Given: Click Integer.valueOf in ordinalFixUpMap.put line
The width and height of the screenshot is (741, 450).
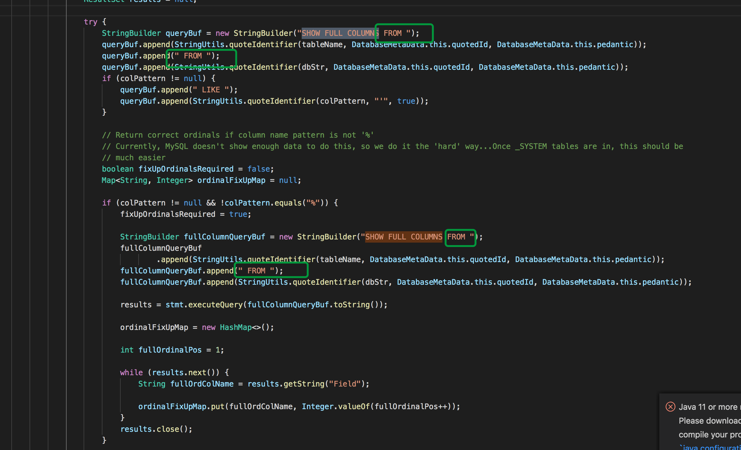Looking at the screenshot, I should tap(335, 407).
